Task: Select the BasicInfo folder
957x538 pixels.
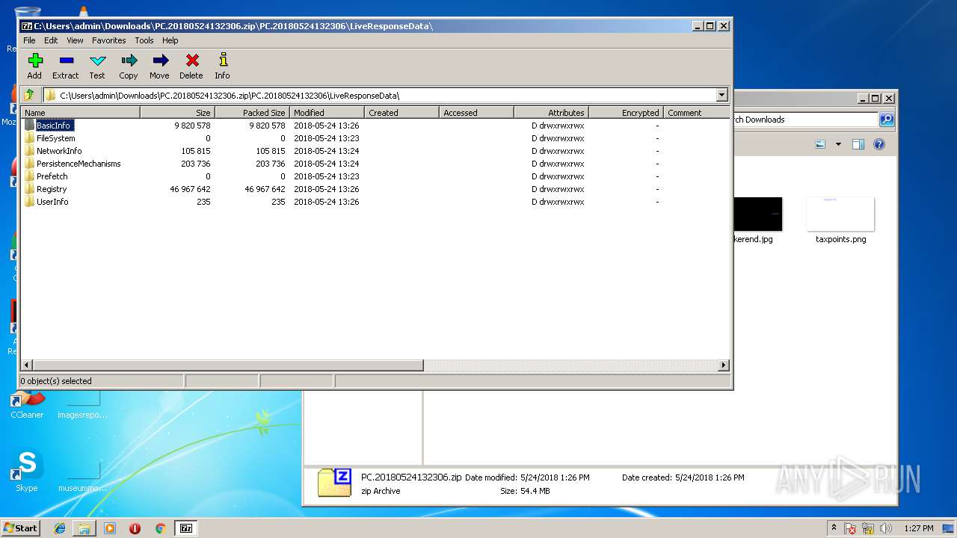Action: pyautogui.click(x=53, y=126)
